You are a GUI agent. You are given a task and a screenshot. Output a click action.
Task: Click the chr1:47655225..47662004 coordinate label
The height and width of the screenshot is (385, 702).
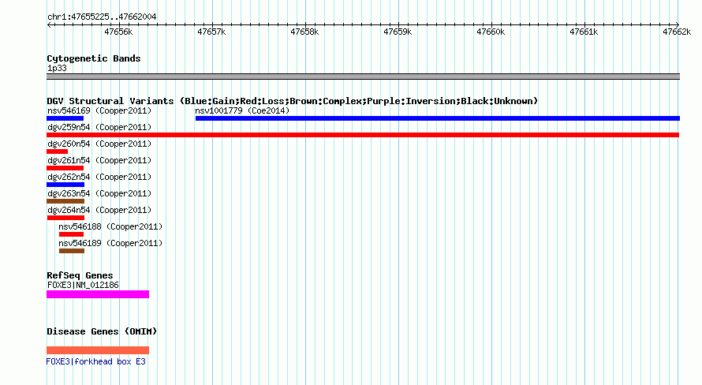pos(102,17)
